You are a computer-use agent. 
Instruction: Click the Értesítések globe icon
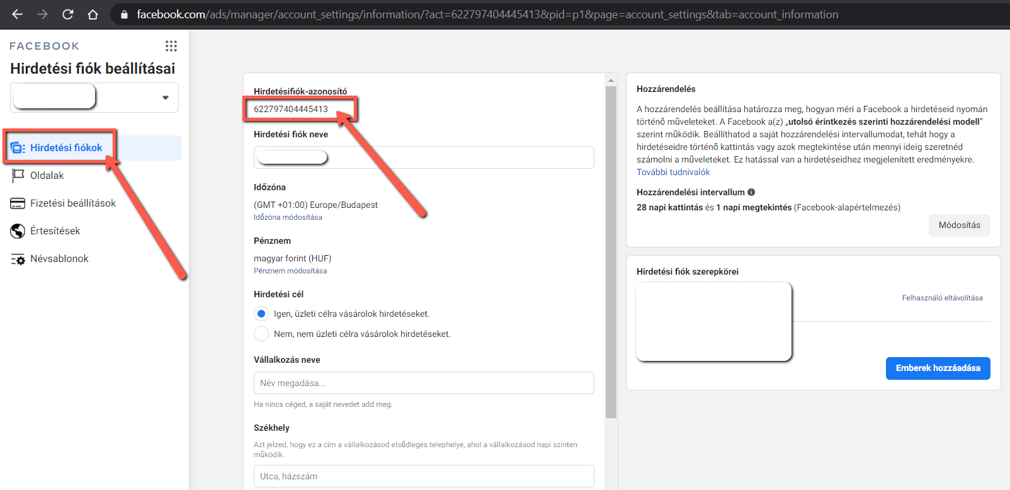click(x=18, y=231)
